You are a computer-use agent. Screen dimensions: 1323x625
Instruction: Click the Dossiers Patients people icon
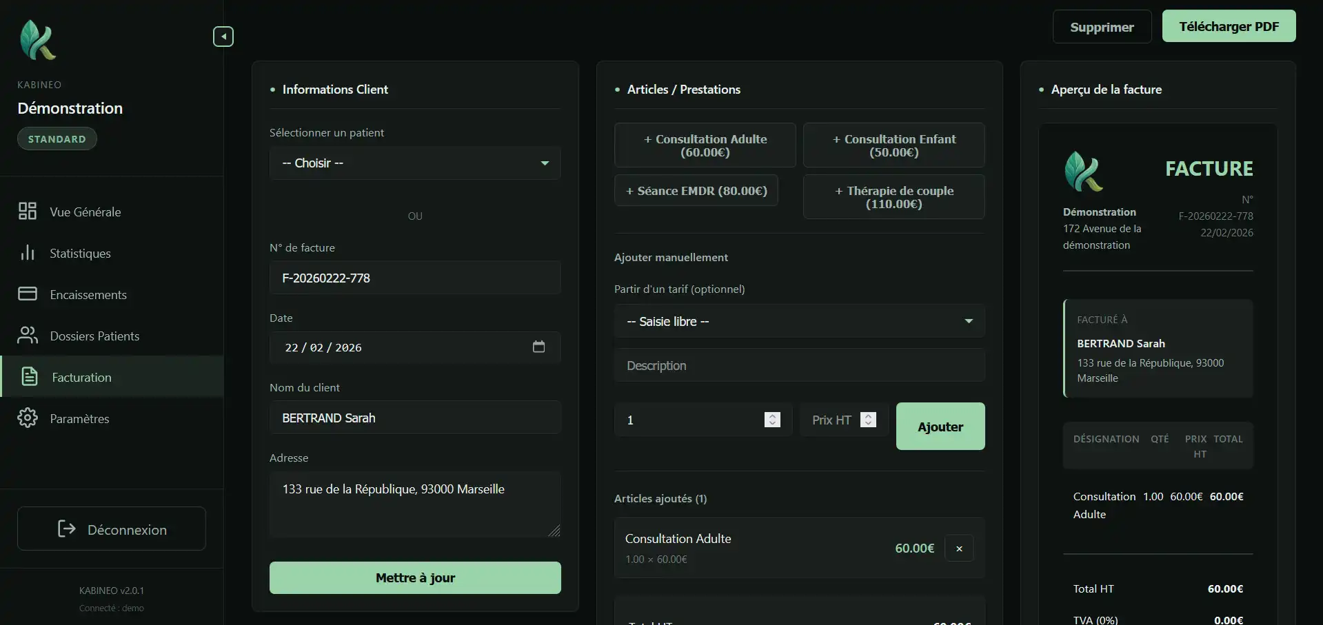click(28, 336)
